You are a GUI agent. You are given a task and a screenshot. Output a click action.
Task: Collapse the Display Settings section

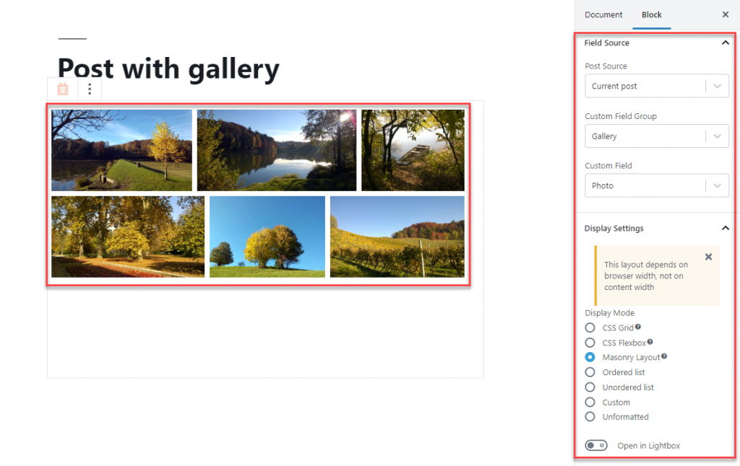[x=725, y=228]
